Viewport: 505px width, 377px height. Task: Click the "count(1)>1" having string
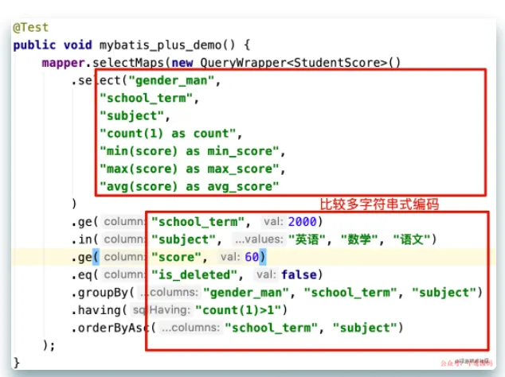[x=239, y=310]
